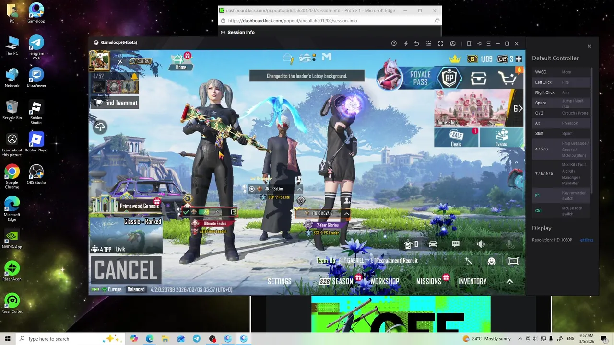The height and width of the screenshot is (345, 614).
Task: Click the lightning boost icon in Gameloop title bar
Action: tap(406, 43)
